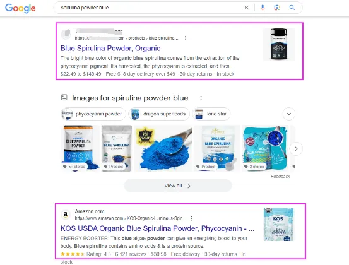This screenshot has height=265, width=349.
Task: Click the blue magnifying glass search icon
Action: [292, 8]
